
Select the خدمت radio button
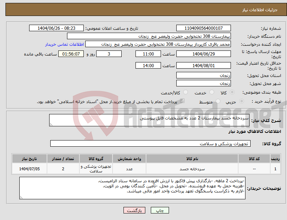click(x=212, y=92)
